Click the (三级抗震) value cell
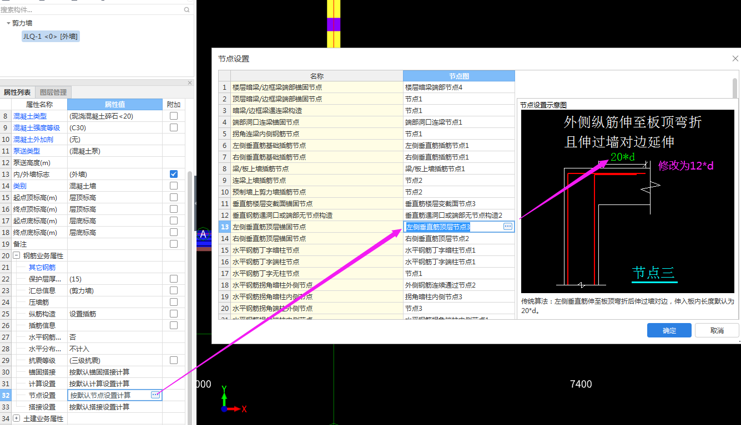Viewport: 741px width, 425px height. 115,360
